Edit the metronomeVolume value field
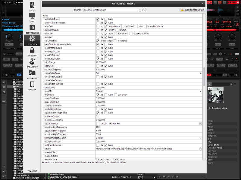 pyautogui.click(x=149, y=120)
